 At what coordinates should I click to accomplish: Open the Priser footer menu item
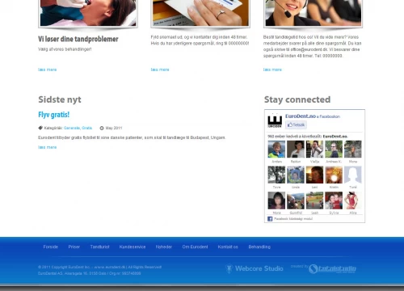tap(74, 247)
